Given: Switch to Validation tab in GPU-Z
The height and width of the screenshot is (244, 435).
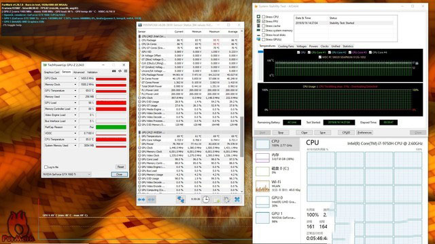Looking at the screenshot, I should [92, 73].
